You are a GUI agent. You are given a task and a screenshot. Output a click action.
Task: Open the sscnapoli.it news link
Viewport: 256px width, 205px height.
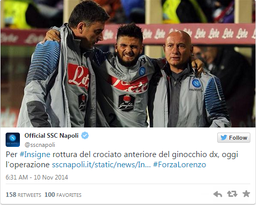tap(101, 165)
